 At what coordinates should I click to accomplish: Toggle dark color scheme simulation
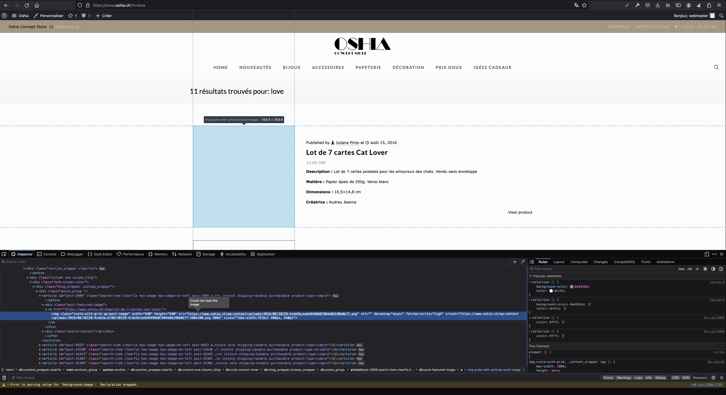tap(713, 269)
